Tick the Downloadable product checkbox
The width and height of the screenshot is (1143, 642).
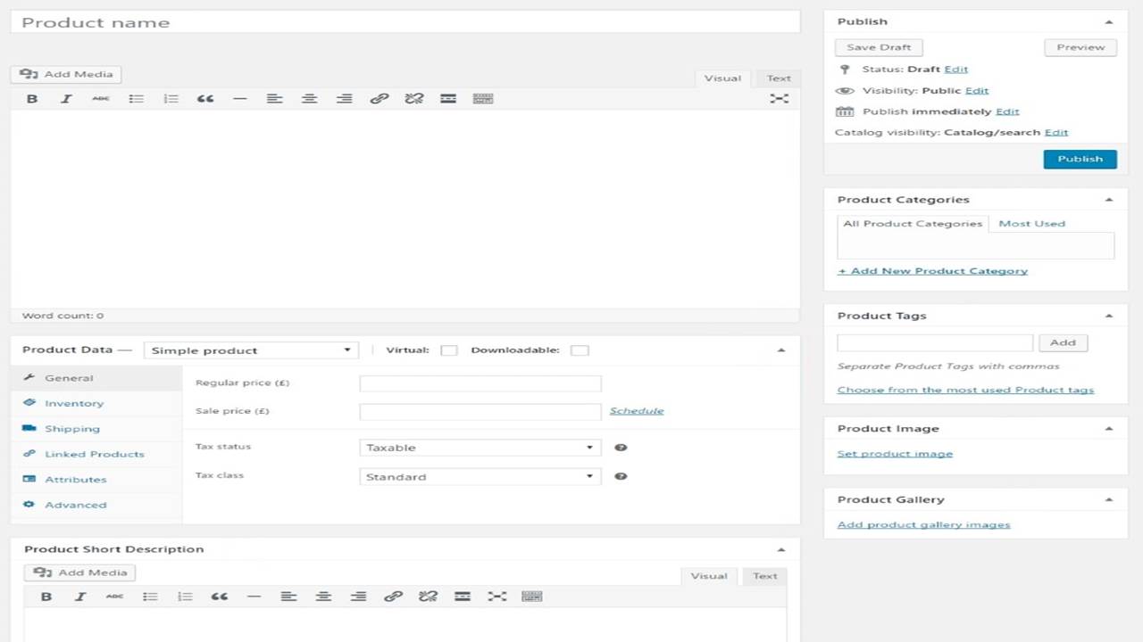580,350
